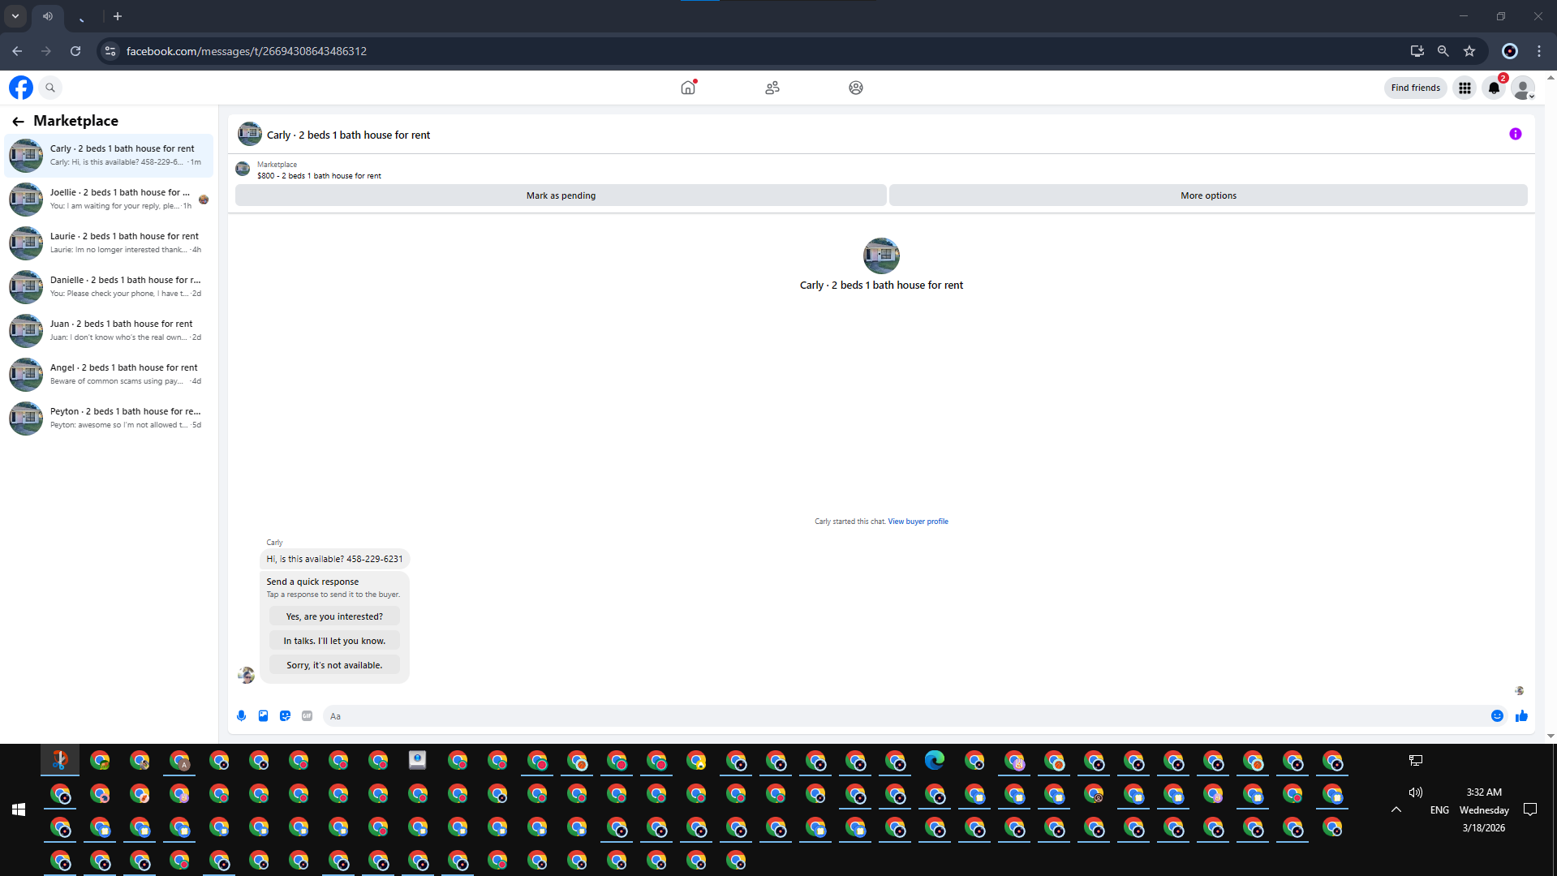Open the View buyer profile link
1557x876 pixels.
[918, 522]
